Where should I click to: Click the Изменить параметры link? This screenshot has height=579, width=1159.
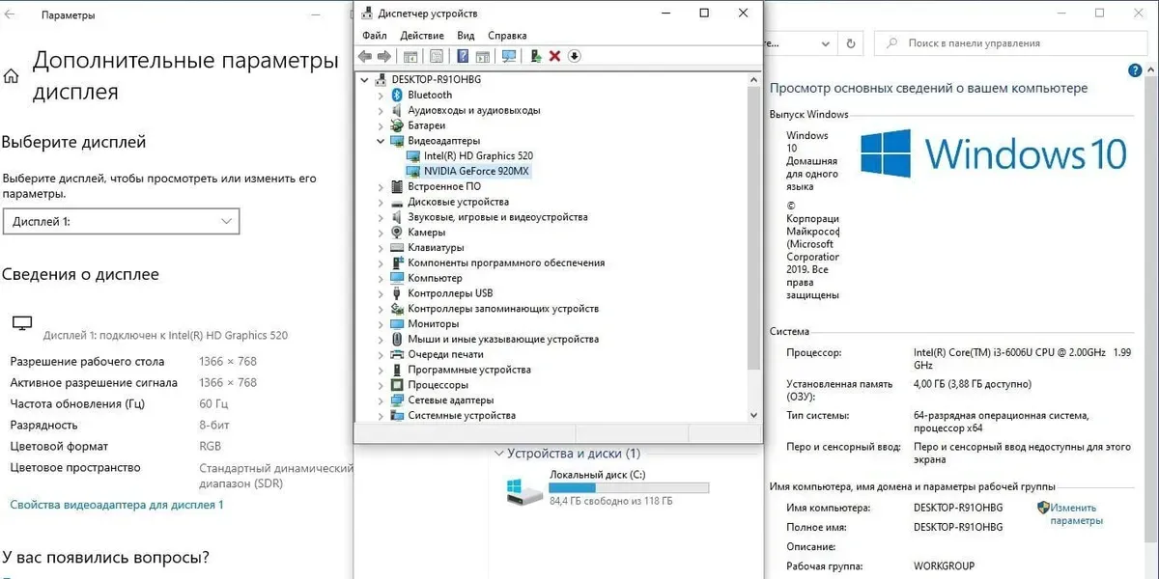1075,514
